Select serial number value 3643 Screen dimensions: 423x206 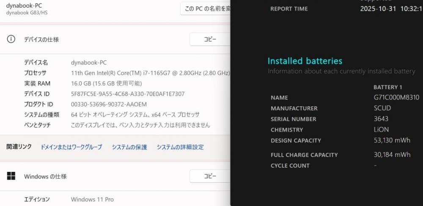pyautogui.click(x=381, y=119)
